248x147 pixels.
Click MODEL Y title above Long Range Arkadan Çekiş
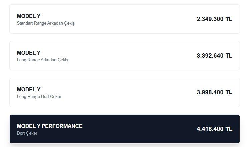(29, 53)
